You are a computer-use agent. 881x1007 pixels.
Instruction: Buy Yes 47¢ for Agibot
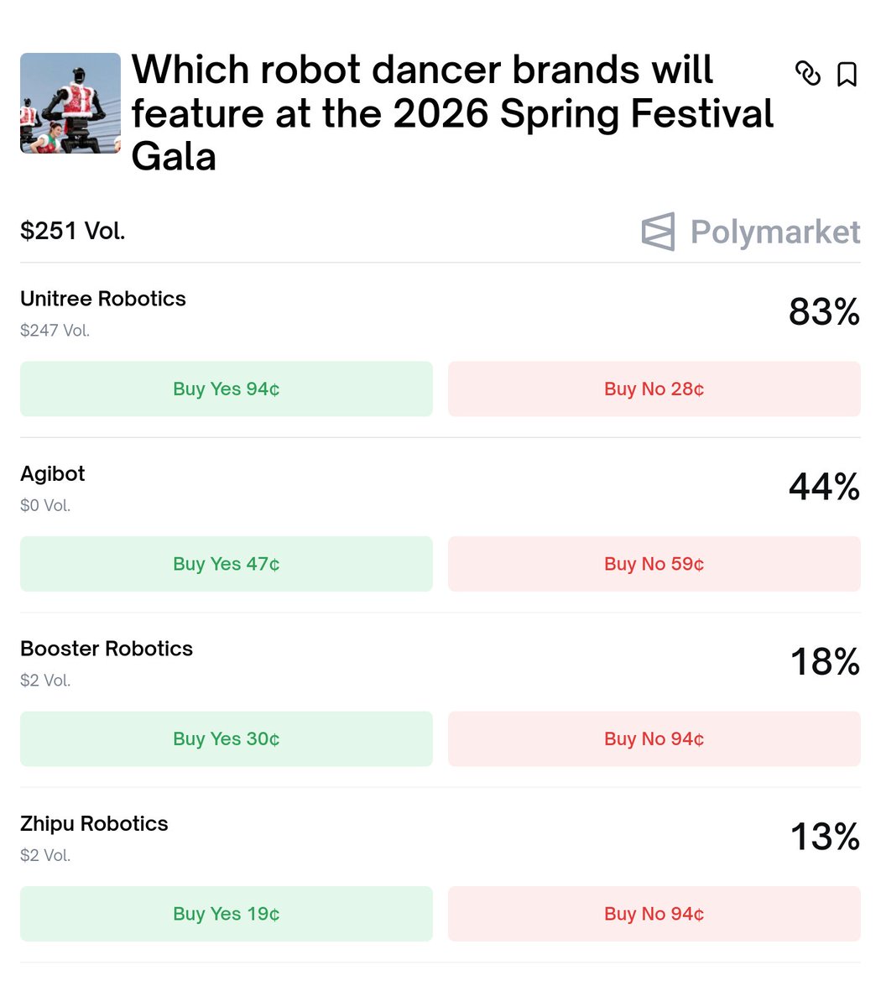pos(227,564)
